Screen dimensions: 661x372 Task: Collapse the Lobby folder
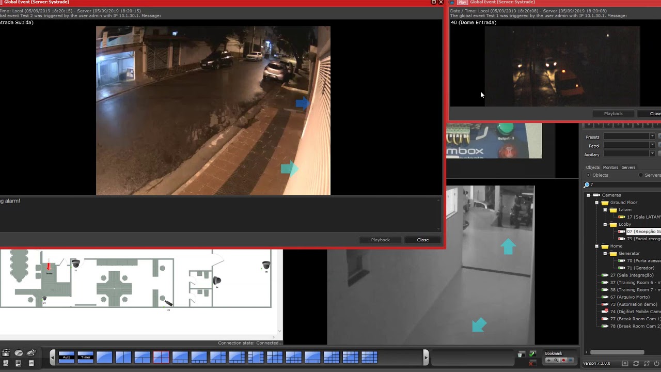[x=605, y=225]
